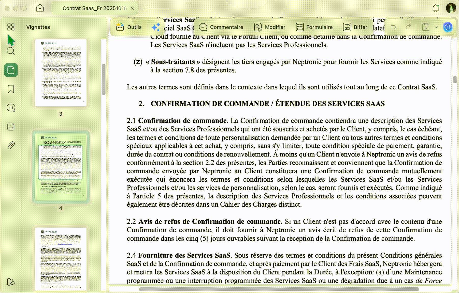459x293 pixels.
Task: Expand the save options dropdown arrow
Action: pyautogui.click(x=436, y=27)
